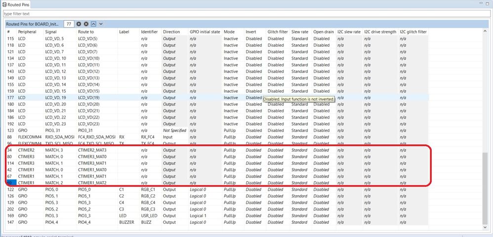Click the table scrollbar up arrow
Viewport: 493px width, 237px height.
[486, 32]
